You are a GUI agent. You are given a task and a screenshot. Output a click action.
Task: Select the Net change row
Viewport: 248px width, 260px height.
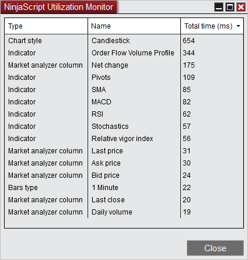click(124, 65)
